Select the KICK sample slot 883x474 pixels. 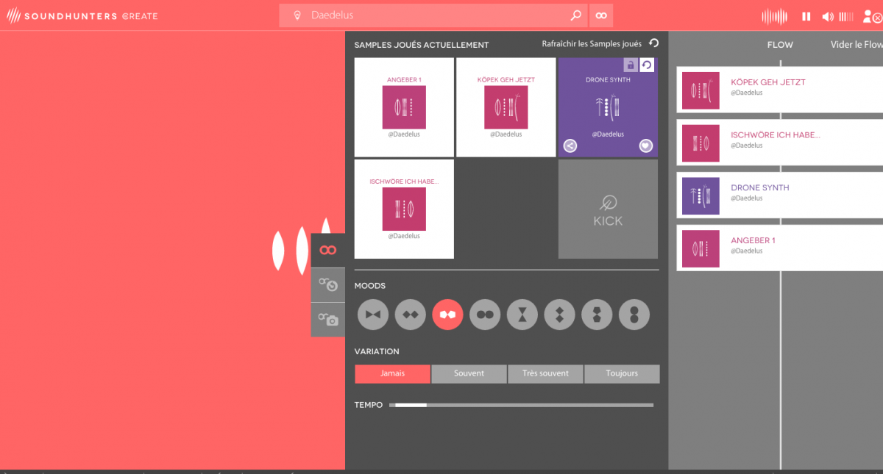point(608,209)
